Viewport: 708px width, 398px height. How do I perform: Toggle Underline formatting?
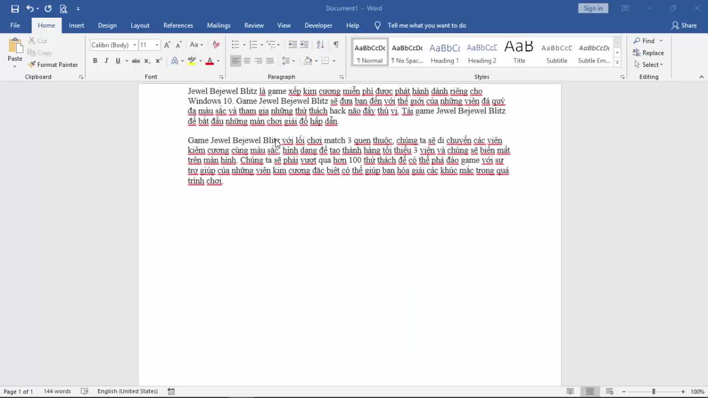117,61
